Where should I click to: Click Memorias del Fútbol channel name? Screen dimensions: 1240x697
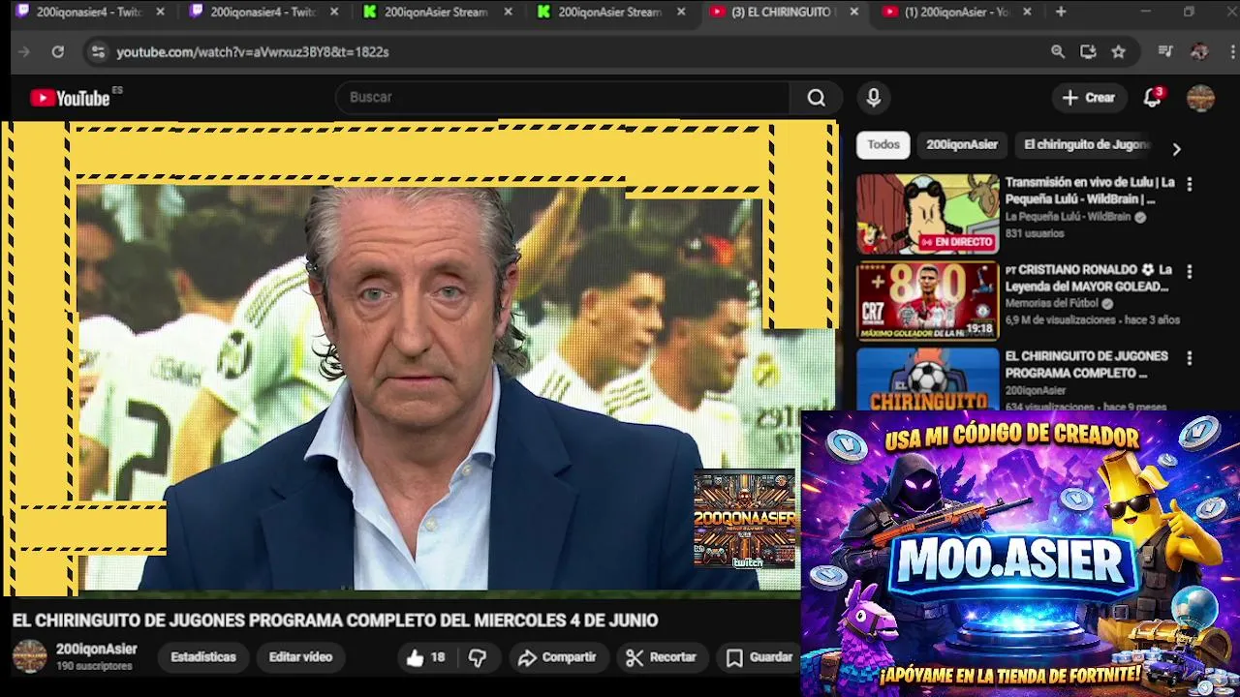tap(1052, 303)
